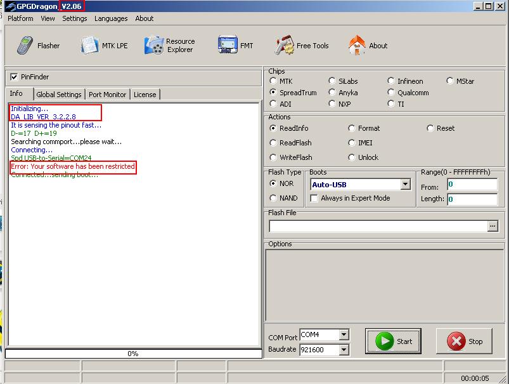The width and height of the screenshot is (509, 384).
Task: Select the Reset action
Action: coord(430,128)
